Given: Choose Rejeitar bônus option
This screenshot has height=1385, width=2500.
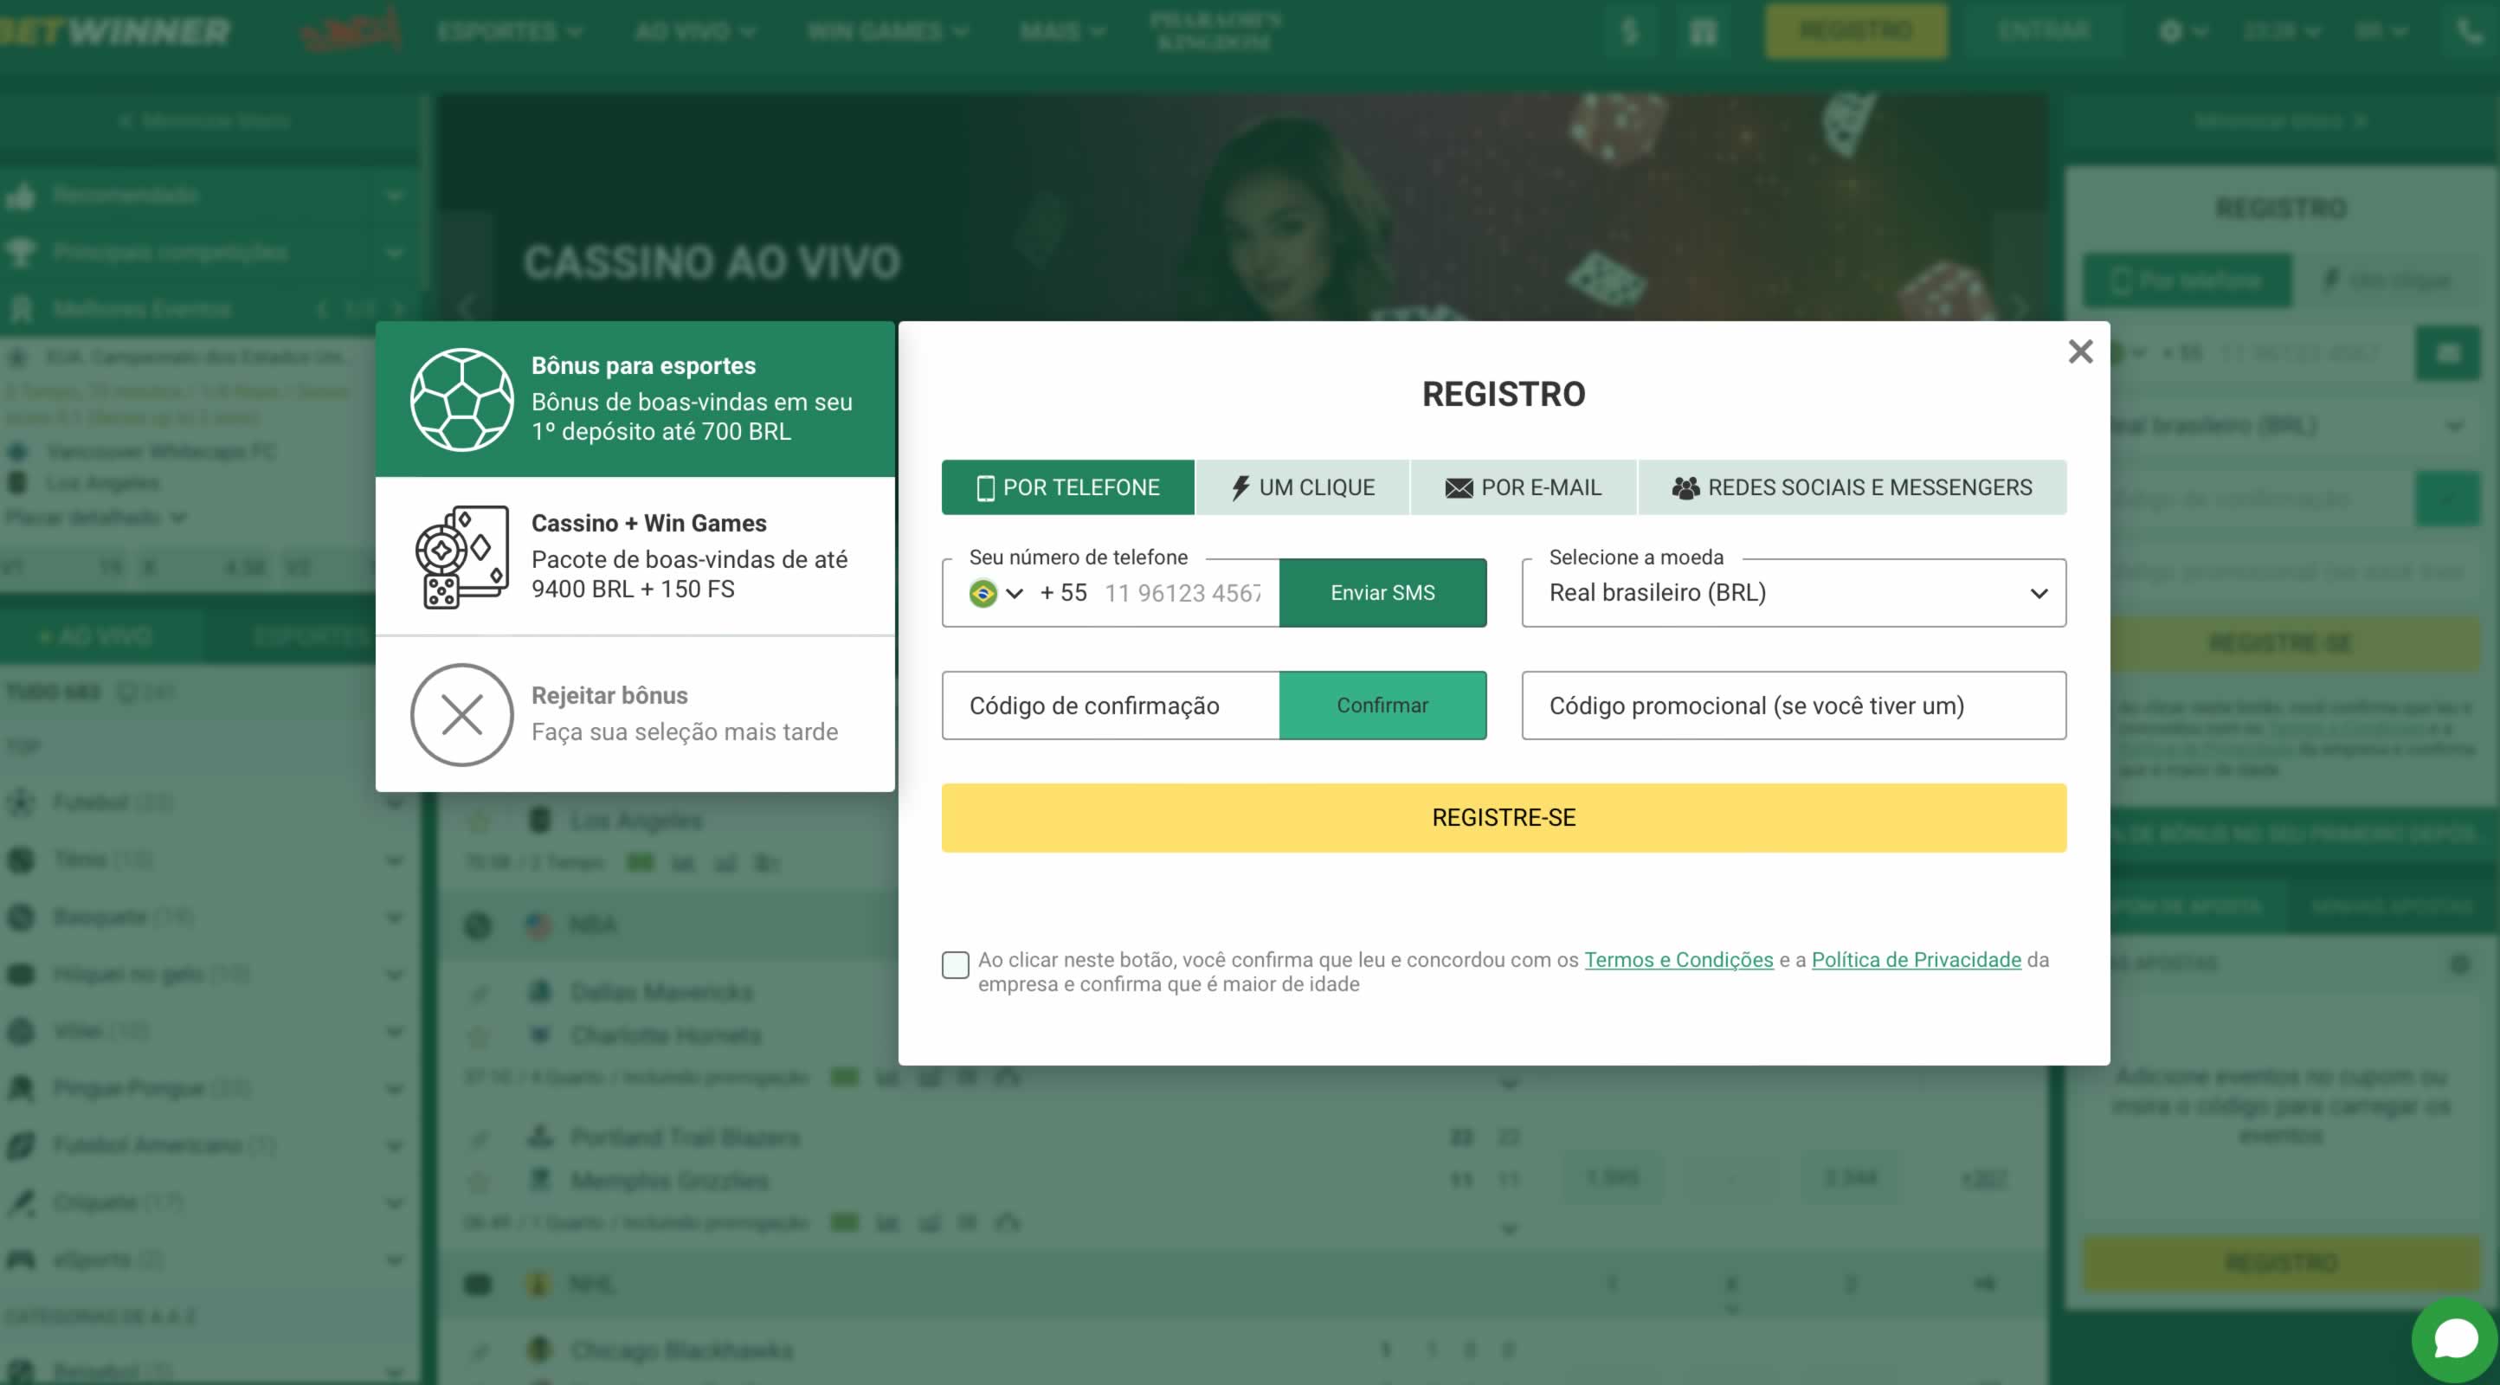Looking at the screenshot, I should click(x=635, y=714).
